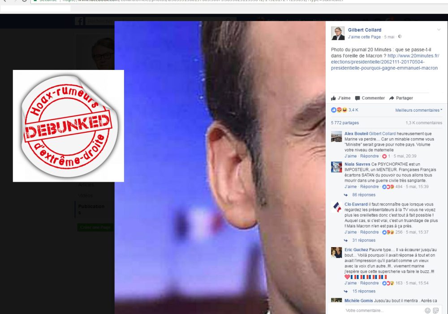Expand the 15 réponses thread
Screen dimensions: 448x314
364,291
